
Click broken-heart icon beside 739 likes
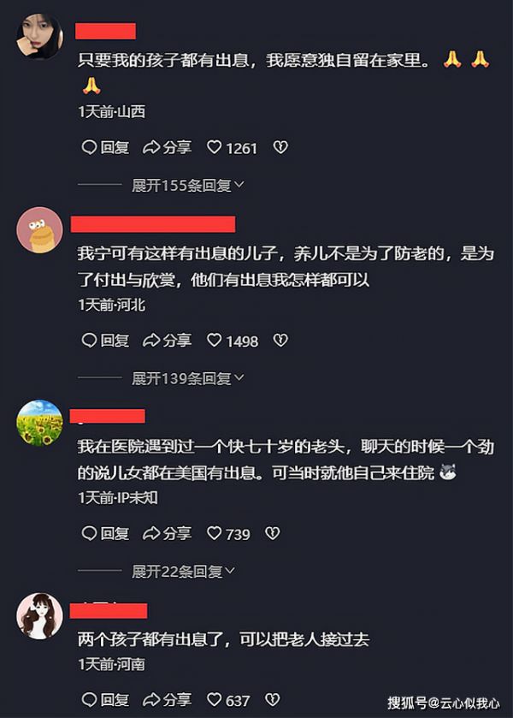pyautogui.click(x=273, y=533)
